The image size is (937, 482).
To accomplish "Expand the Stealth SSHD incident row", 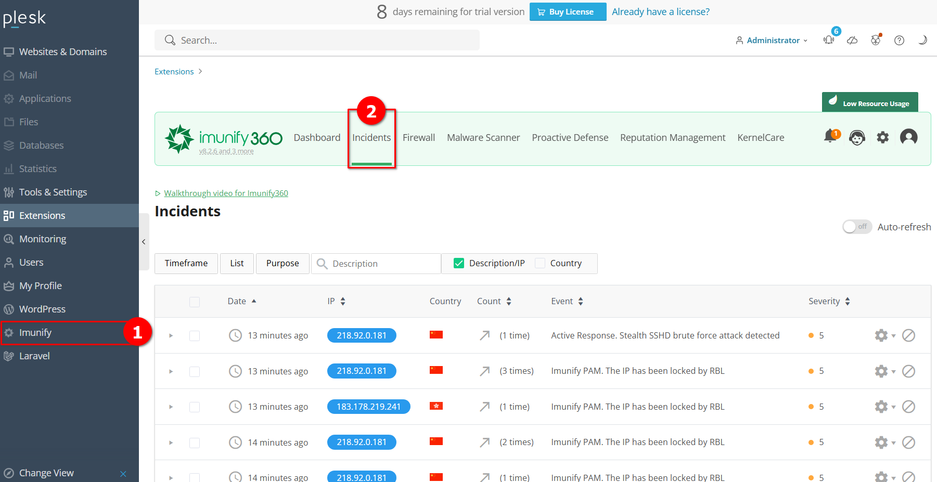I will [171, 336].
